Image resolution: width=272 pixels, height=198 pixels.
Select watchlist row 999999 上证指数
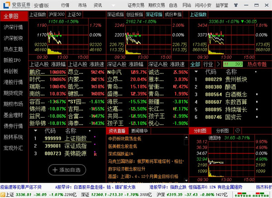[67, 138]
